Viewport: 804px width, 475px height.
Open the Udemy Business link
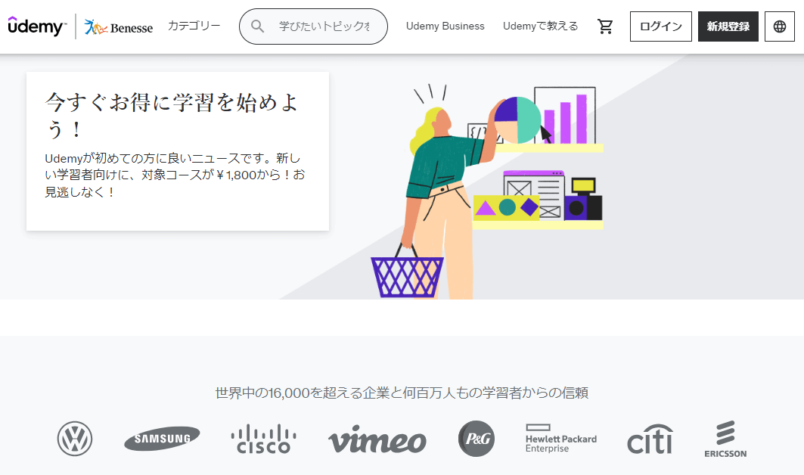[445, 26]
